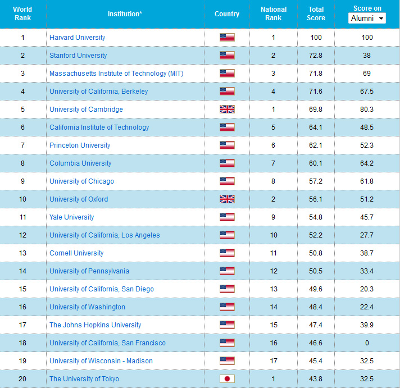
Task: Click the US flag in Pennsylvania row
Action: [227, 271]
